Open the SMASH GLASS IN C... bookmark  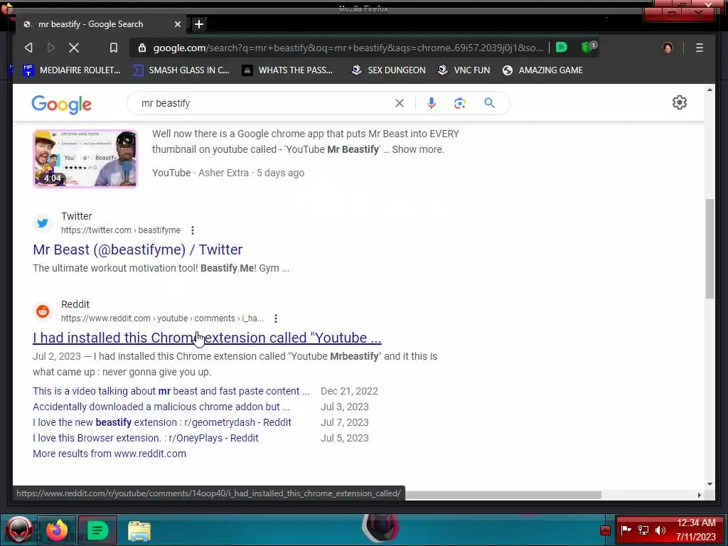coord(181,70)
